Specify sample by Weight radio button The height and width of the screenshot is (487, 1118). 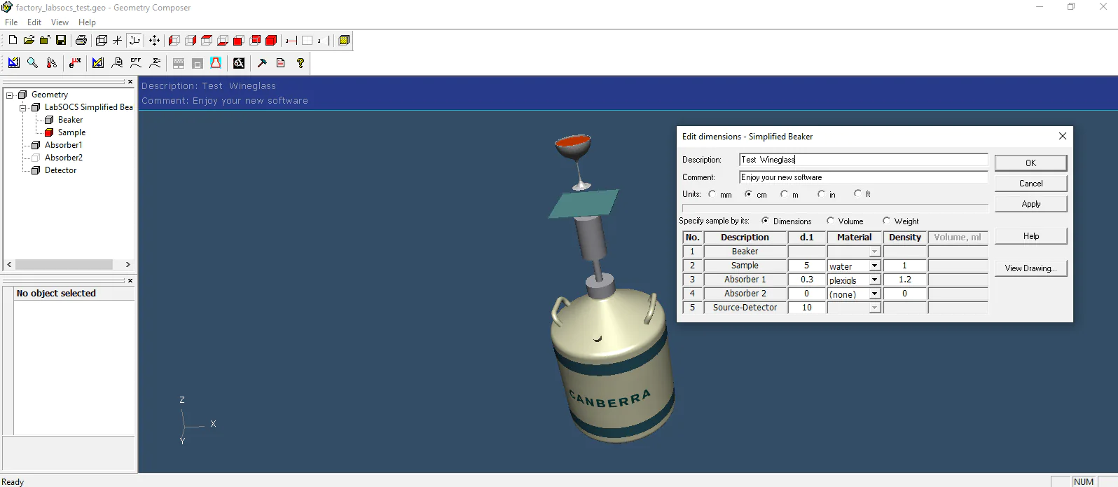tap(887, 221)
